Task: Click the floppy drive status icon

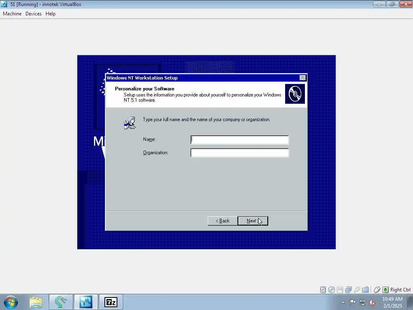Action: click(x=340, y=290)
